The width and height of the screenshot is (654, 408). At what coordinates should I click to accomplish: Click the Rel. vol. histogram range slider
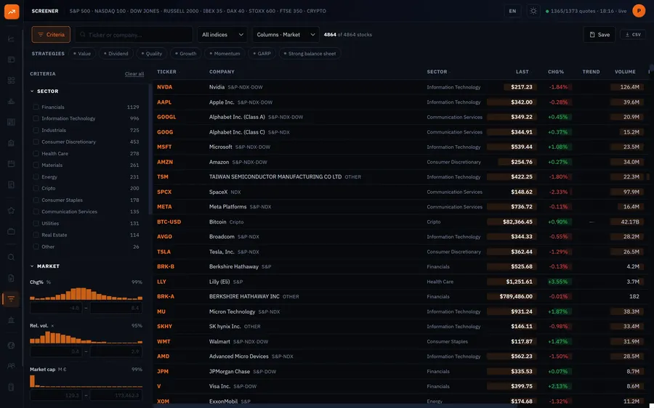[86, 337]
